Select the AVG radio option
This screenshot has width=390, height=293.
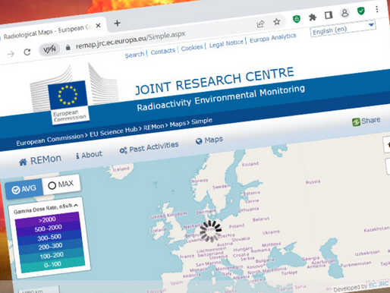pyautogui.click(x=24, y=189)
